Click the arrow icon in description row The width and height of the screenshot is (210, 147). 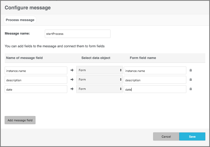72,80
